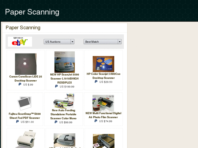Image resolution: width=198 pixels, height=148 pixels.
Task: Click the Paper Scanning page heading
Action: pyautogui.click(x=23, y=28)
